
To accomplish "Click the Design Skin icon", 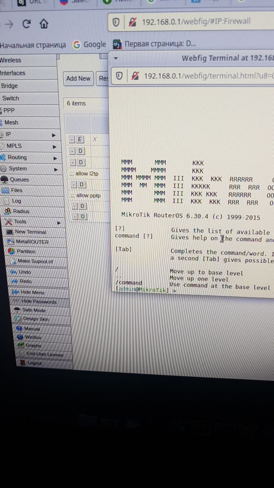I will tap(19, 319).
